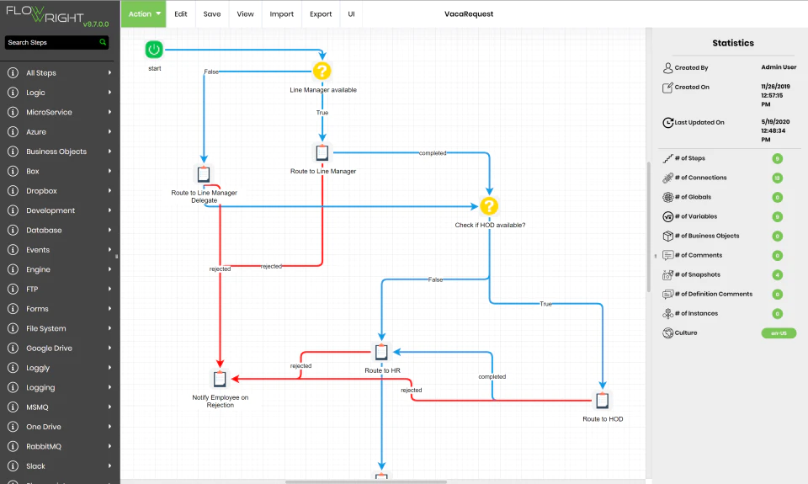Image resolution: width=808 pixels, height=484 pixels.
Task: Expand the FTP category arrow
Action: (109, 289)
